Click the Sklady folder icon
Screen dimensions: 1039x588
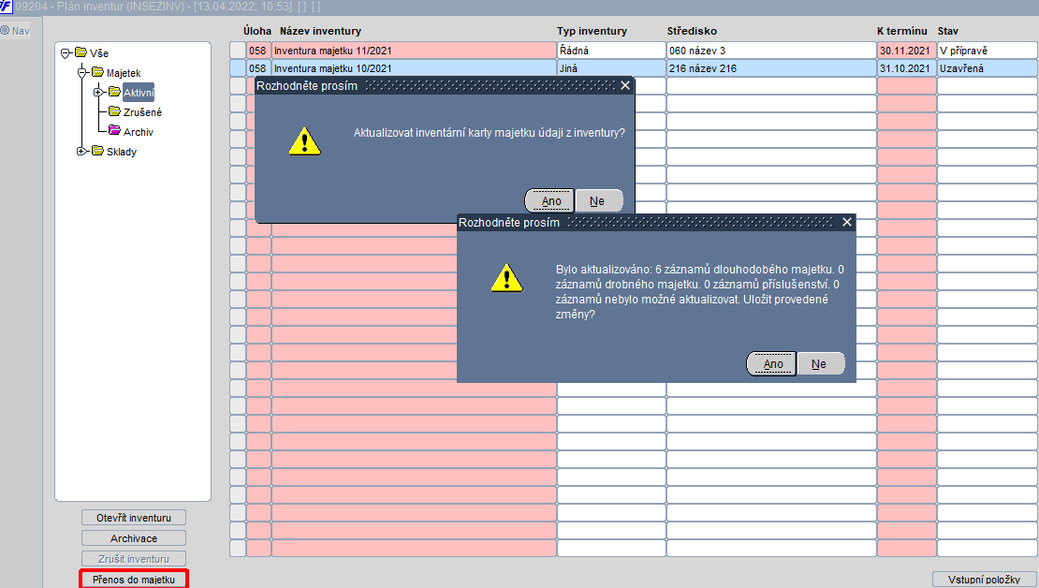(x=97, y=151)
